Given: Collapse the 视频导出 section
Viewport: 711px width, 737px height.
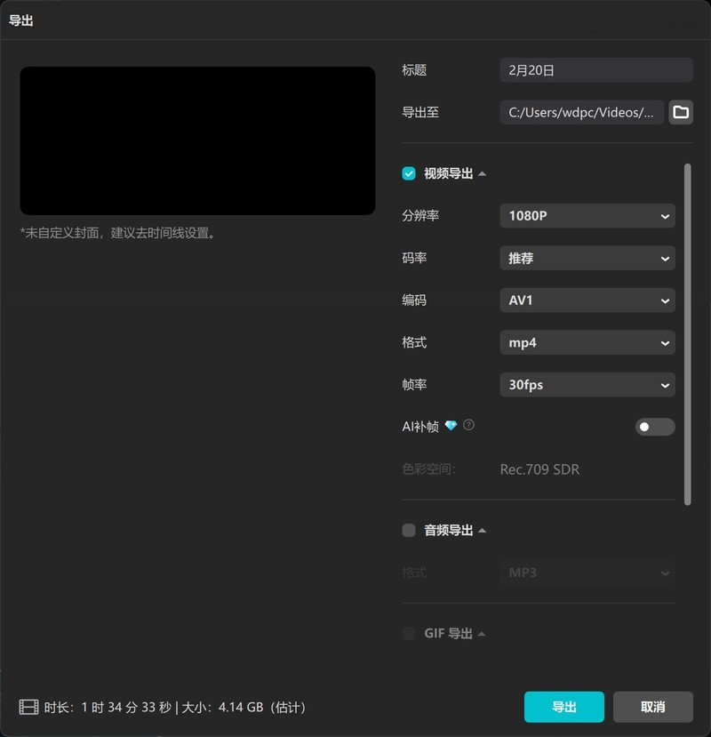Looking at the screenshot, I should point(482,173).
